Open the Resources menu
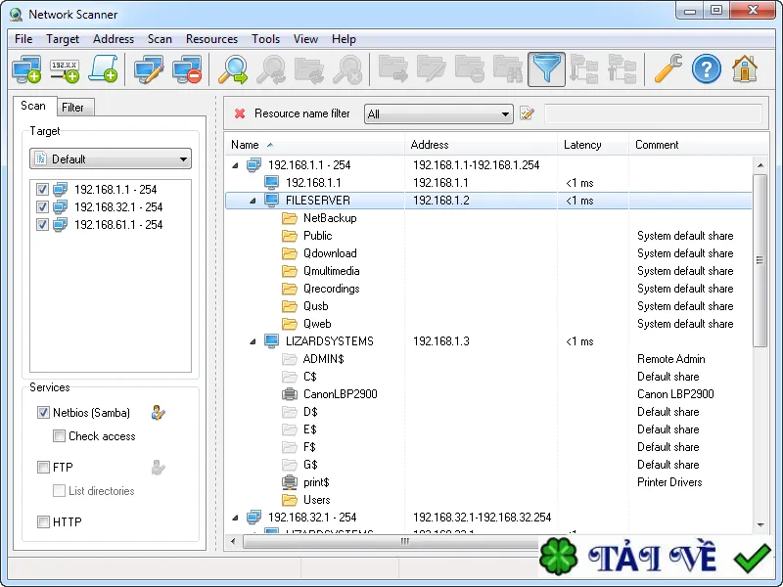The width and height of the screenshot is (783, 587). pyautogui.click(x=211, y=39)
